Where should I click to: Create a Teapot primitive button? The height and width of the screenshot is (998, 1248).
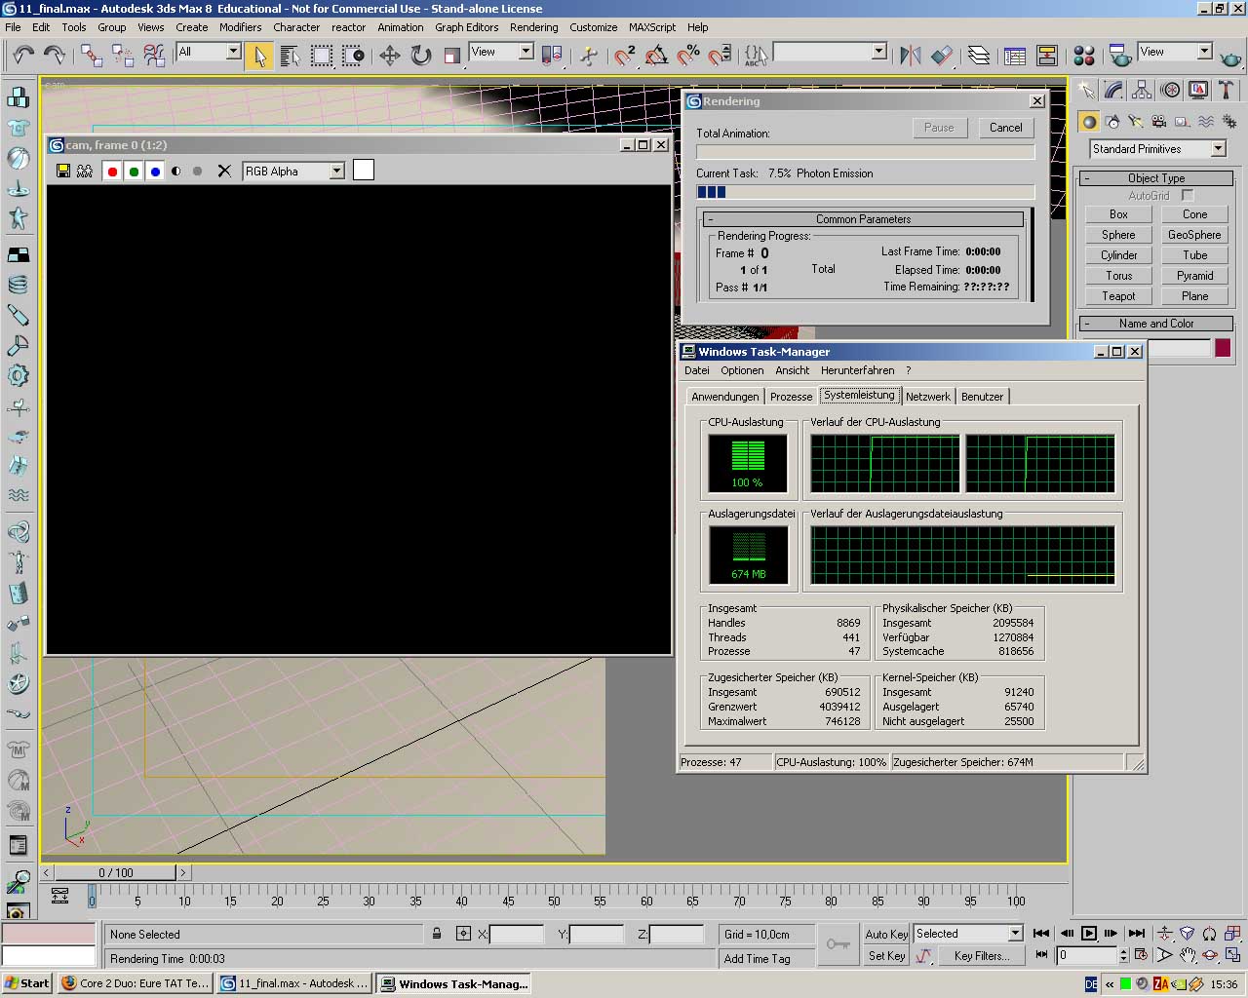click(x=1118, y=296)
